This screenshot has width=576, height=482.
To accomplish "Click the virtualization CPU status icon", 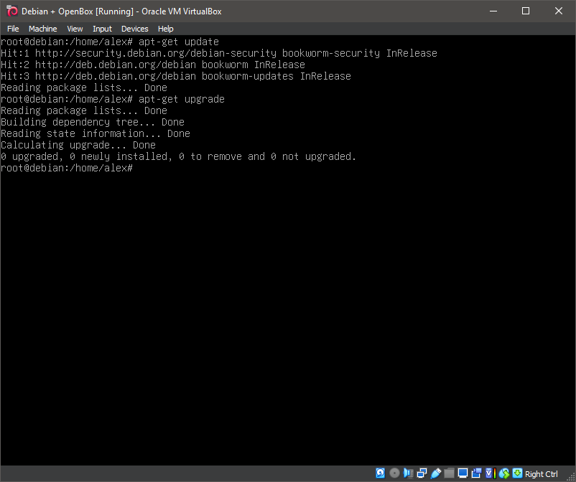I will pyautogui.click(x=490, y=473).
